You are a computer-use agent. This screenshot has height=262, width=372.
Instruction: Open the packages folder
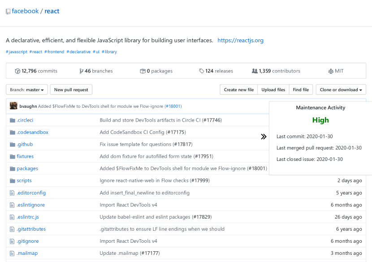(x=27, y=169)
